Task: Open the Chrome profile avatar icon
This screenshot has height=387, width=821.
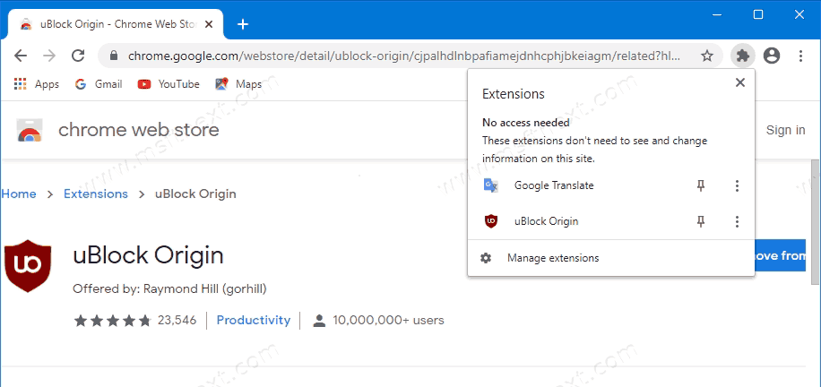Action: click(772, 56)
